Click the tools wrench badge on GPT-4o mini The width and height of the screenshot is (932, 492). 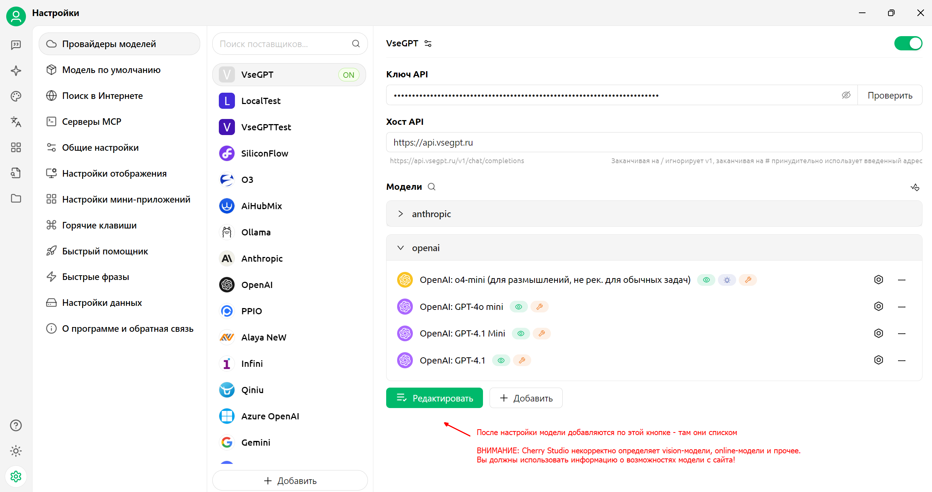point(539,307)
